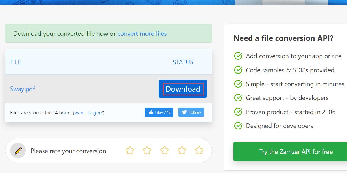Follow the 'convert more files' link
Screen dimensions: 347x173
(142, 33)
